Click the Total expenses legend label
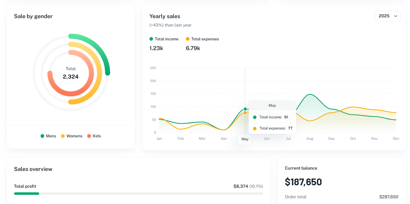This screenshot has height=204, width=410. click(x=205, y=39)
